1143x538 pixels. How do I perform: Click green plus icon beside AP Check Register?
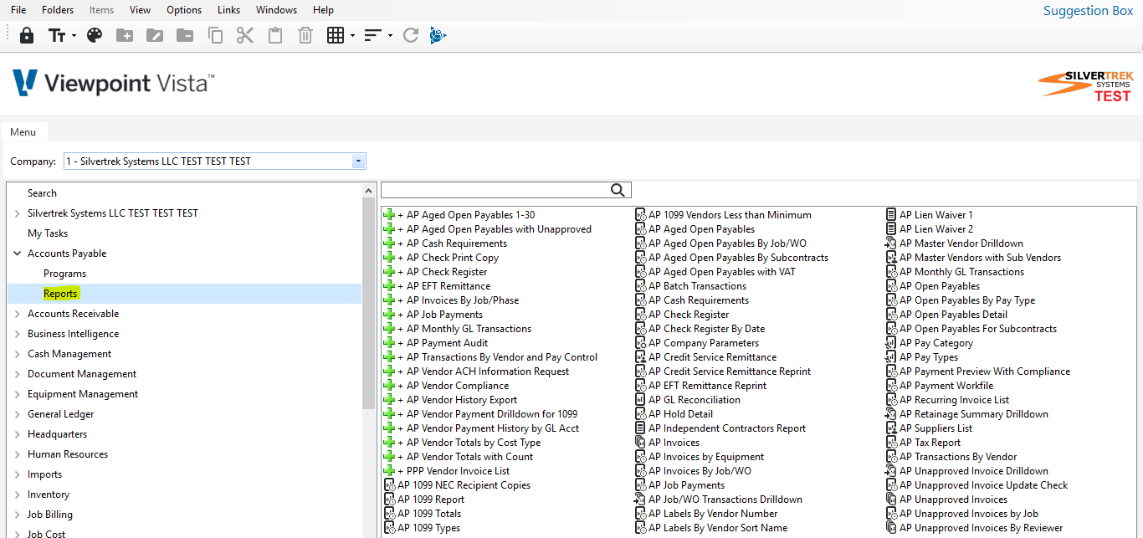coord(388,272)
